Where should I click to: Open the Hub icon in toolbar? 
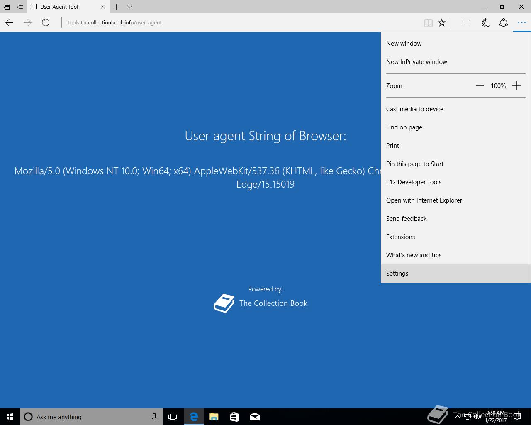[467, 22]
